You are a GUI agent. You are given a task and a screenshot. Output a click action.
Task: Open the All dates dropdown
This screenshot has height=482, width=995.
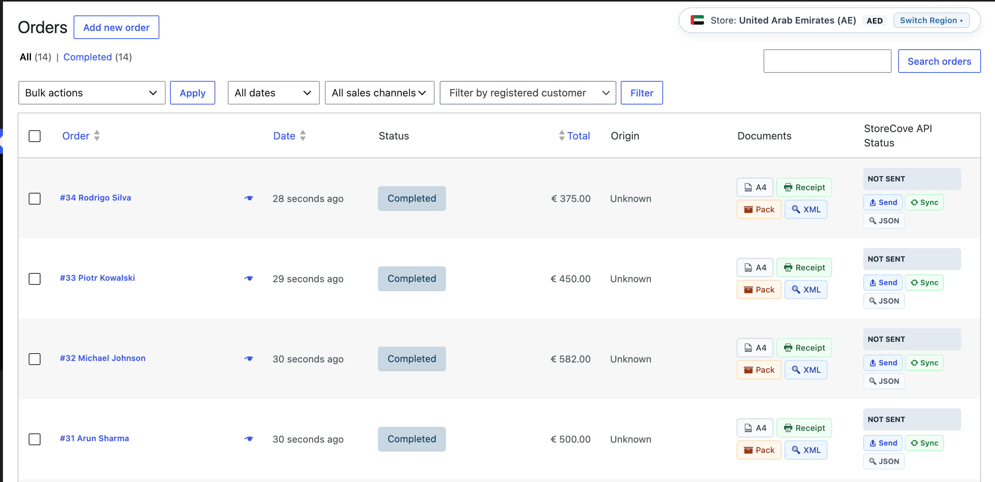point(273,93)
